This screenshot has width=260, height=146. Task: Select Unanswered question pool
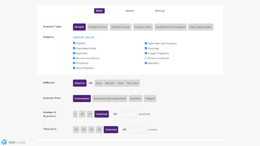pyautogui.click(x=82, y=98)
